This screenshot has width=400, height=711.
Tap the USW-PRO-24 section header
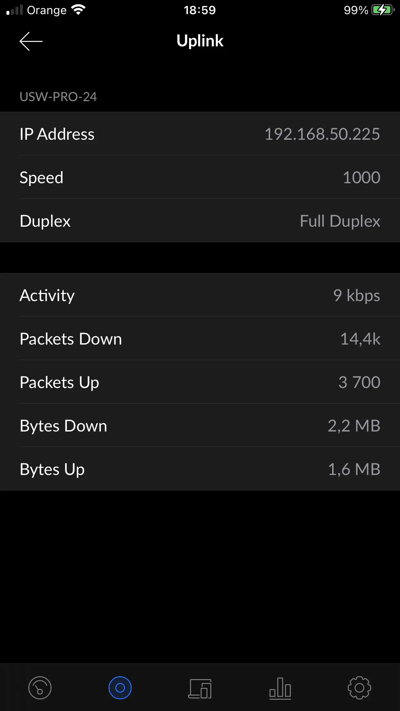58,97
